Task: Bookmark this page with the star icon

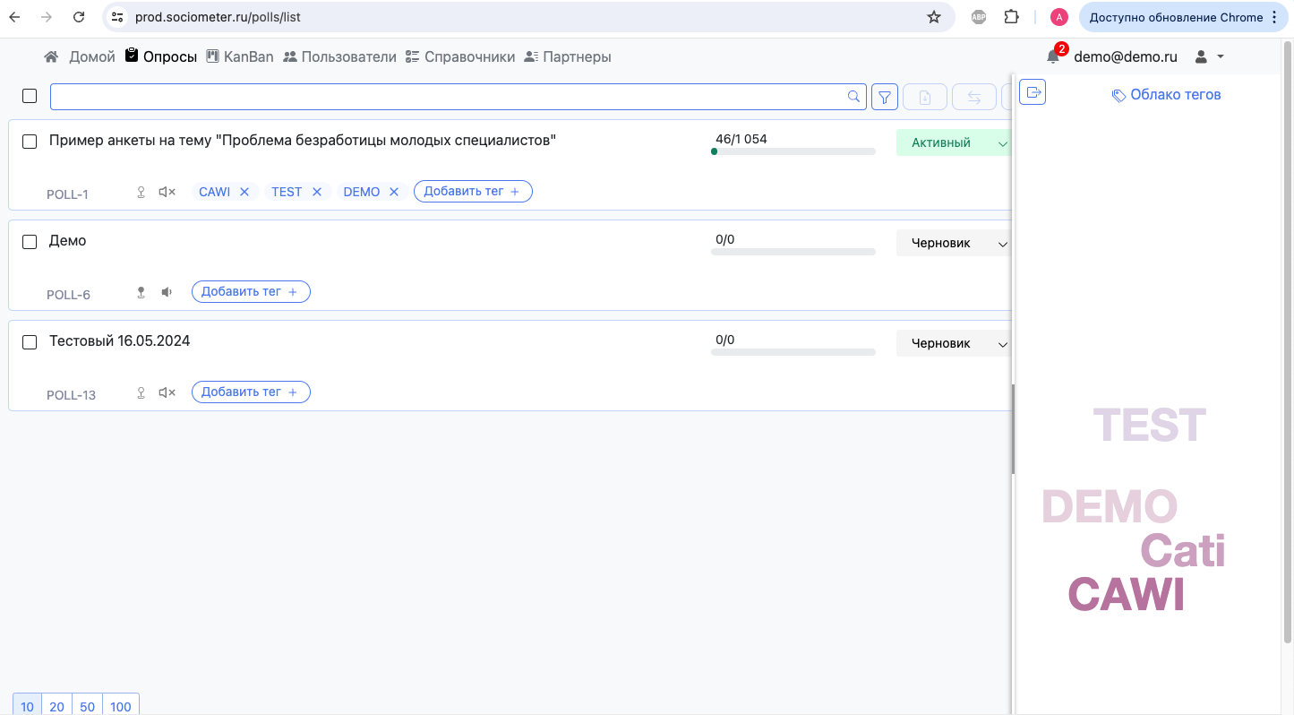Action: [x=934, y=17]
